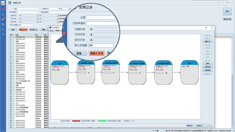Image resolution: width=235 pixels, height=132 pixels.
Task: Open the 完成时间 end date dropdown
Action: tap(58, 18)
